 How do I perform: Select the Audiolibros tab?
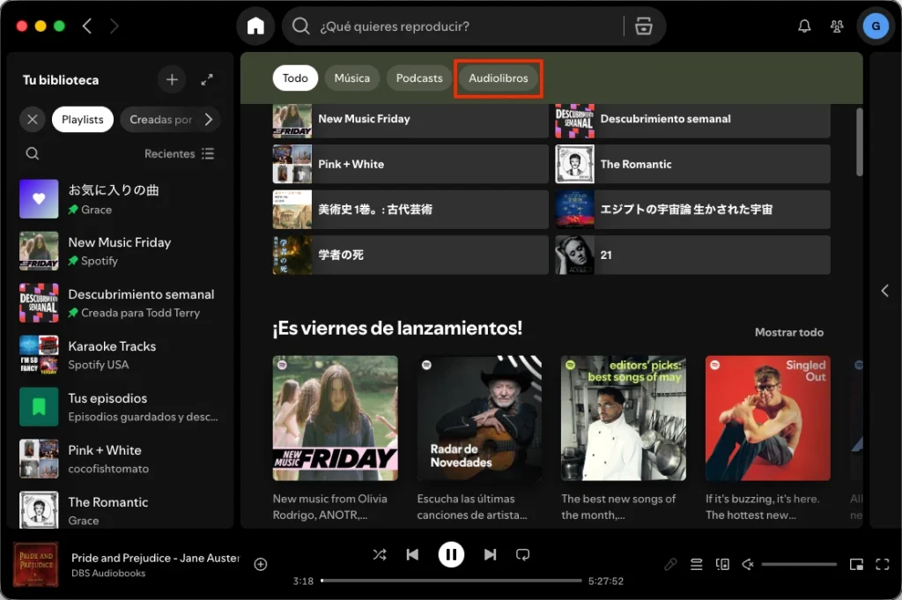point(499,78)
